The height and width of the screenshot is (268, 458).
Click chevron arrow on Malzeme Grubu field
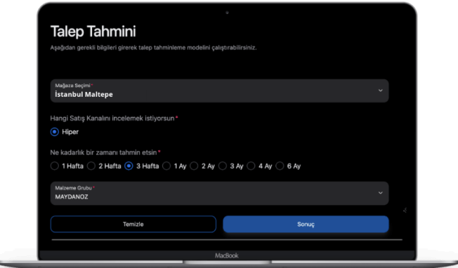click(x=380, y=193)
